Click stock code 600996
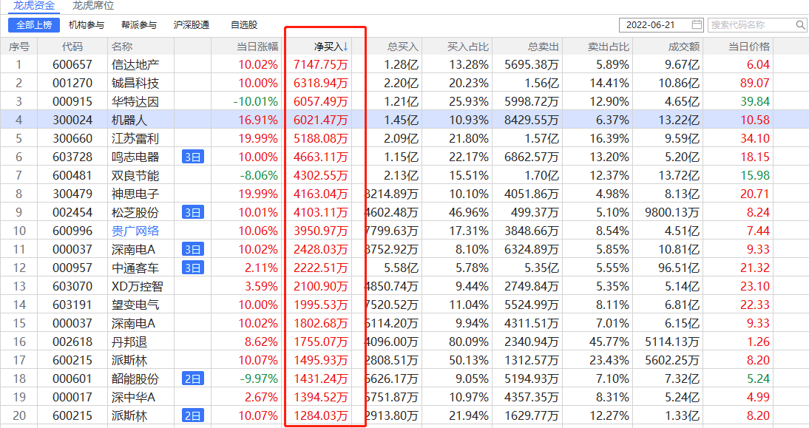 72,231
